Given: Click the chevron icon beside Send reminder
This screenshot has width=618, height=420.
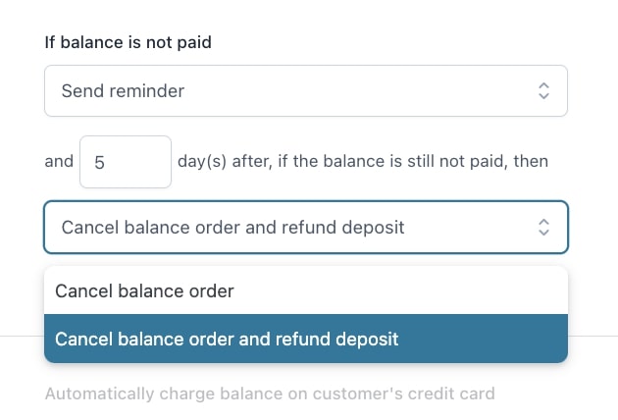Looking at the screenshot, I should coord(544,91).
